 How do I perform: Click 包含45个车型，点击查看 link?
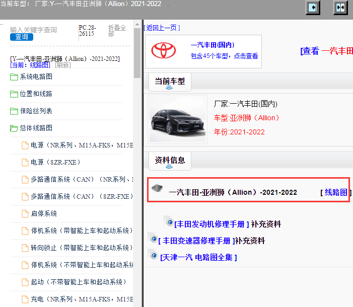click(x=224, y=56)
